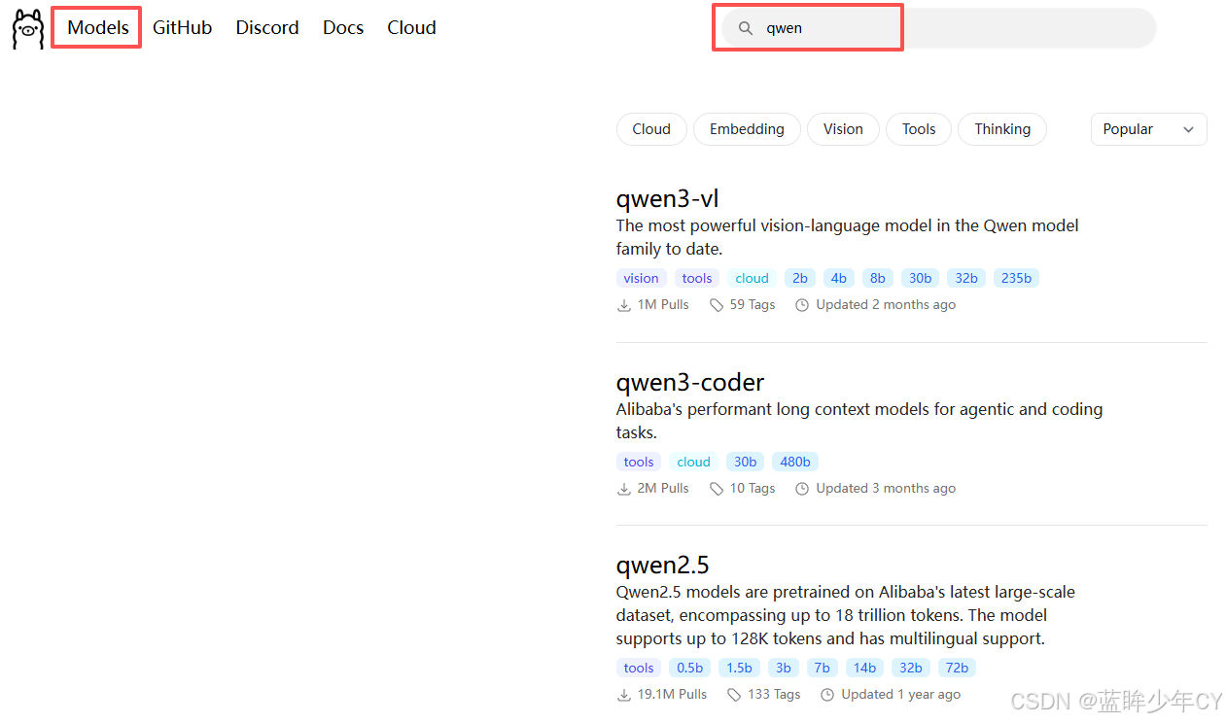Select the 235b size tag of qwen3-vl
This screenshot has width=1226, height=722.
coord(1017,278)
